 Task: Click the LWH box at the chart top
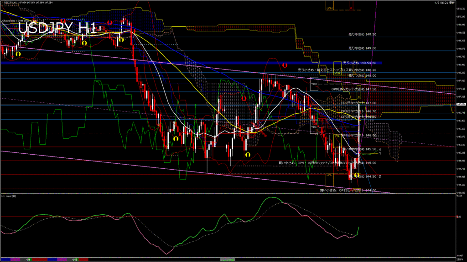pyautogui.click(x=329, y=6)
